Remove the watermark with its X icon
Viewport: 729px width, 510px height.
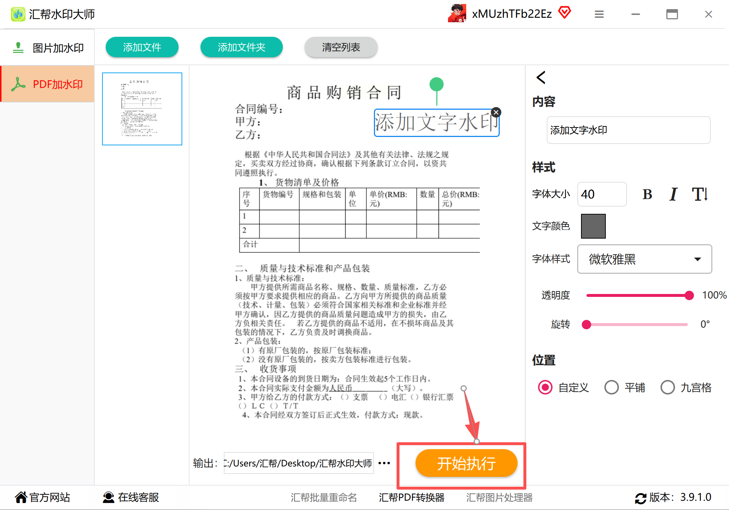[x=496, y=112]
